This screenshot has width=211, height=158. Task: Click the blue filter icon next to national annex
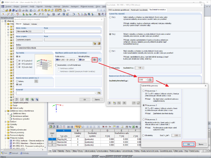[99, 60]
